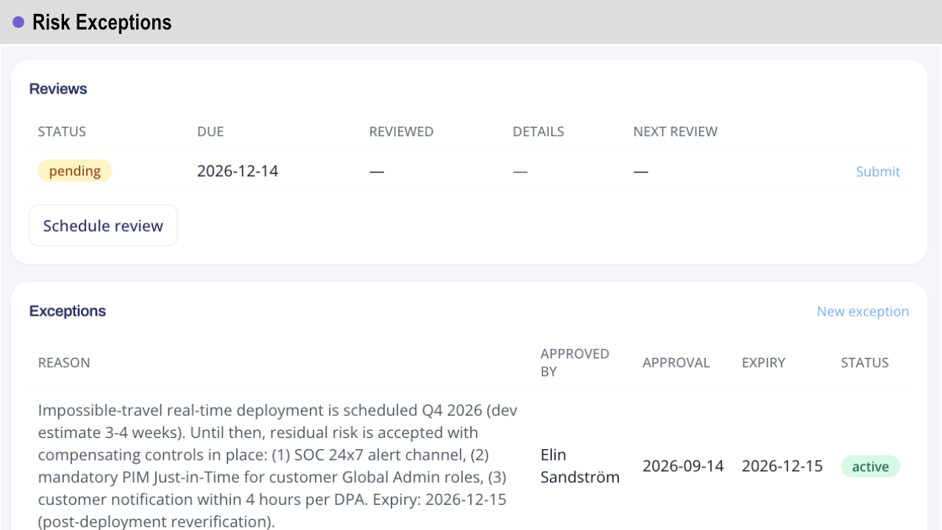Select approver Elin Sandström
Viewport: 942px width, 530px height.
[580, 466]
